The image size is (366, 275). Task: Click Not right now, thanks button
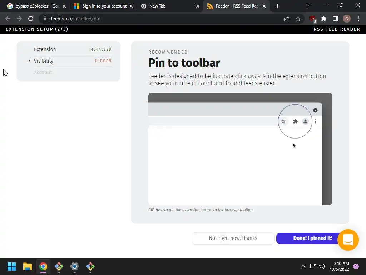tap(233, 238)
